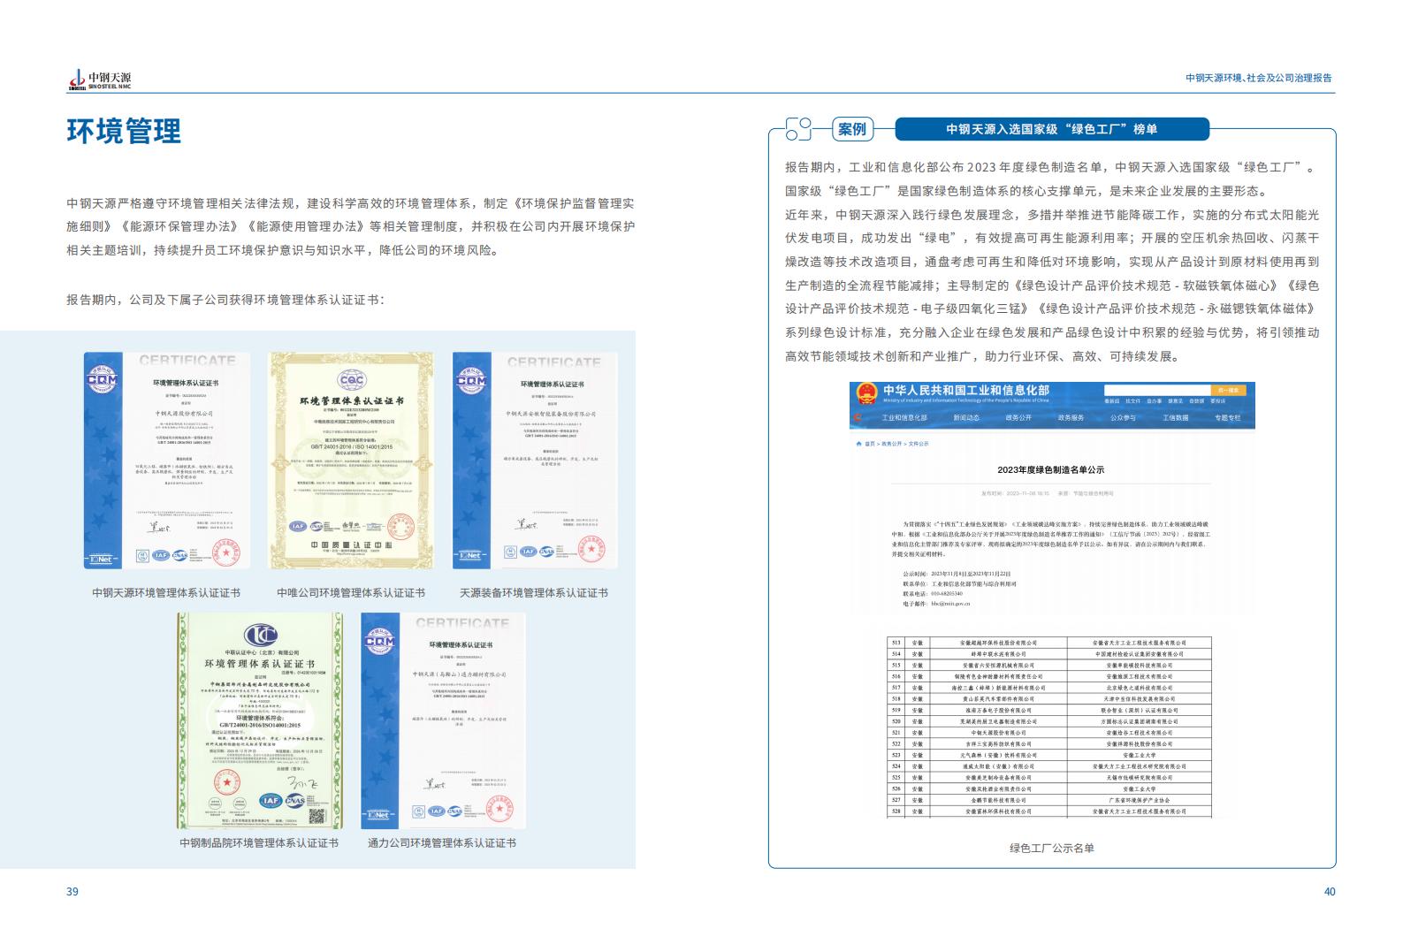The width and height of the screenshot is (1403, 952).
Task: Click the home icon in MIIT breadcrumb
Action: coord(858,444)
